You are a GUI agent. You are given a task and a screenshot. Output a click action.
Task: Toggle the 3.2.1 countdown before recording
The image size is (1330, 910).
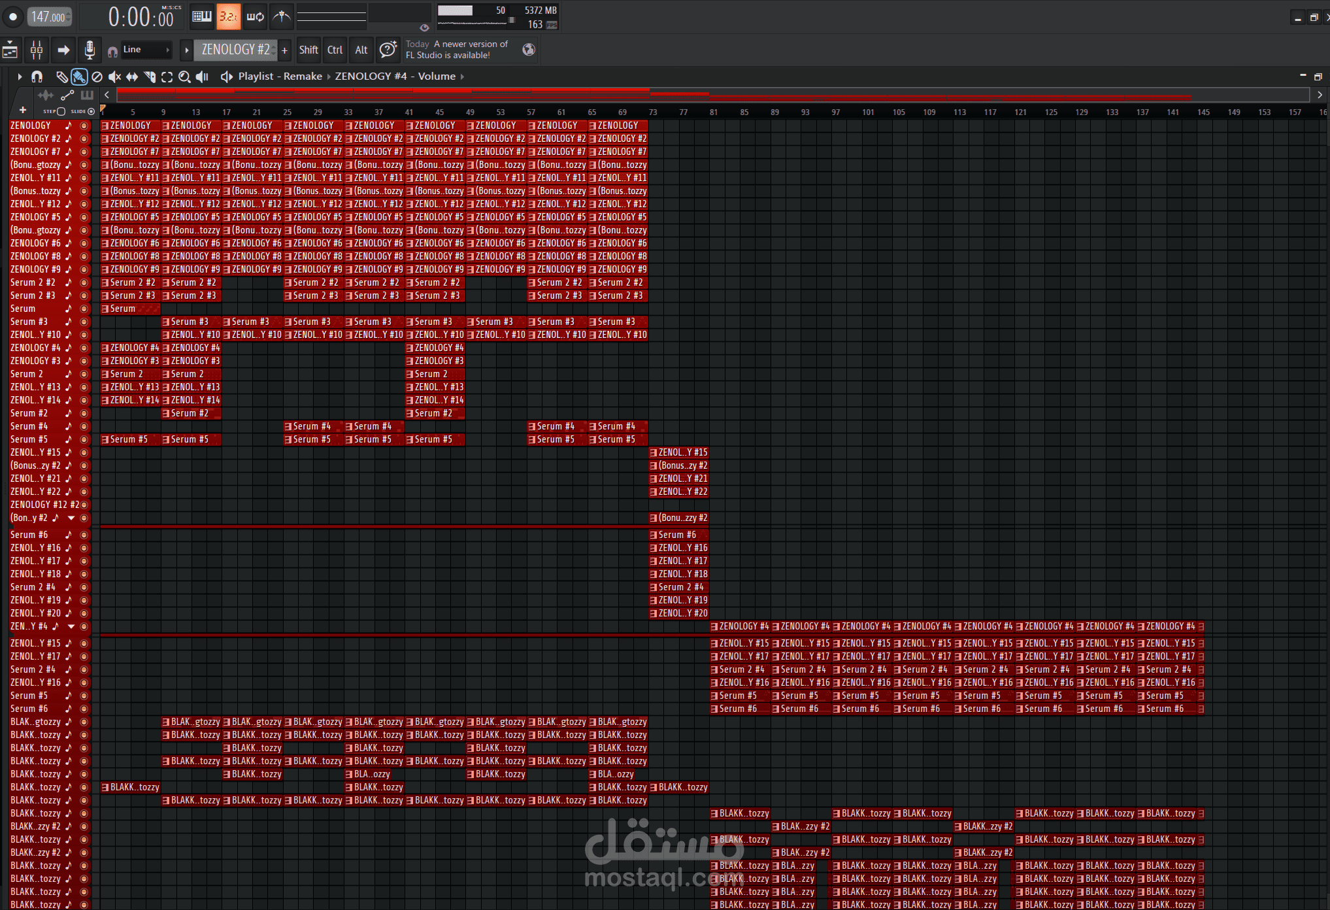pyautogui.click(x=228, y=17)
